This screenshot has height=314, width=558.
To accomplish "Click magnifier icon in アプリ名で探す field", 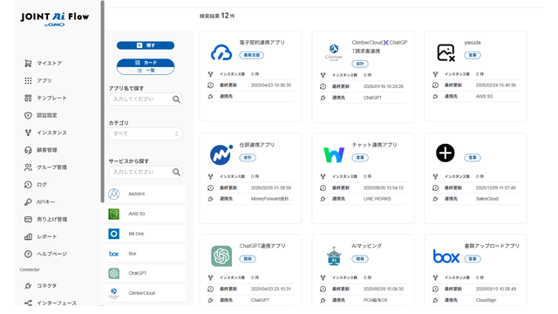I will (x=176, y=99).
